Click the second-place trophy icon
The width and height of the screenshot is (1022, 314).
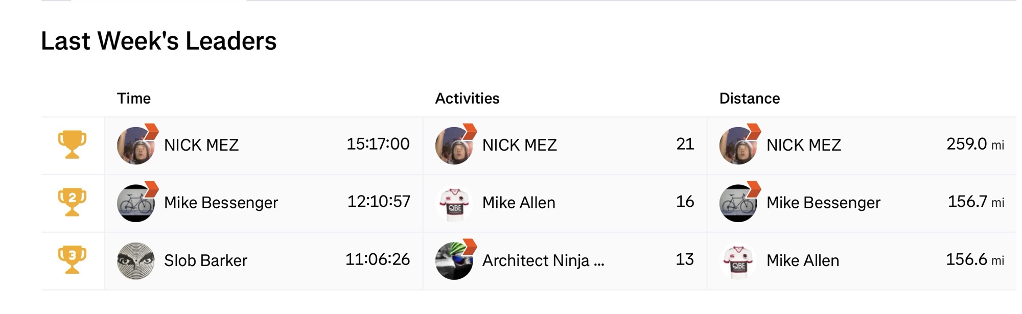point(72,203)
